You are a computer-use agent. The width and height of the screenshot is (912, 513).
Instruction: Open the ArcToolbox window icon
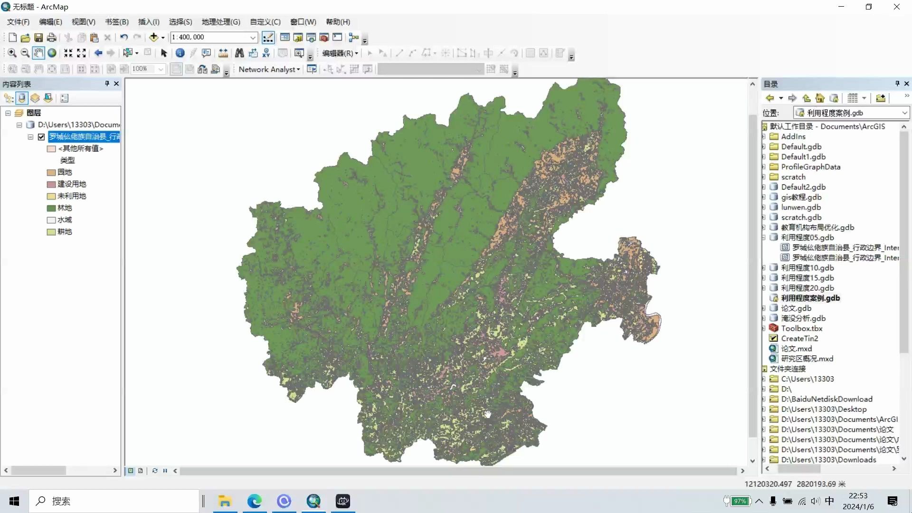click(324, 38)
